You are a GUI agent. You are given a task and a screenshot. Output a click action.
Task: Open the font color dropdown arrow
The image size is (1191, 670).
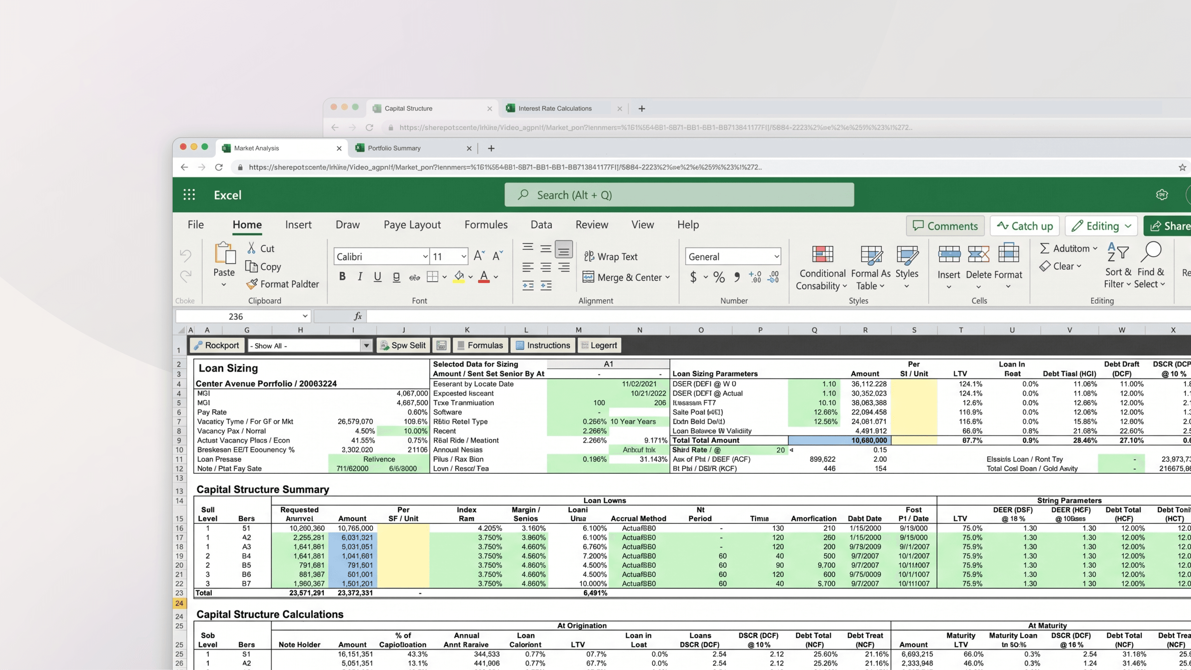click(496, 277)
